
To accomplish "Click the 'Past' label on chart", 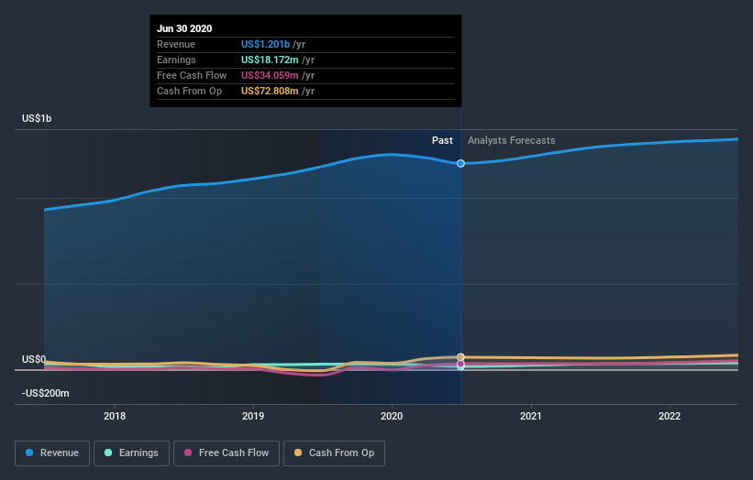I will tap(442, 140).
